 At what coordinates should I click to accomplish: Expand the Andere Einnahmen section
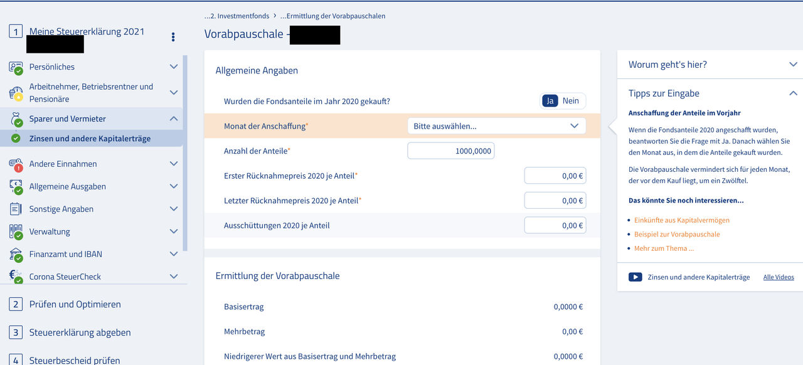(x=174, y=164)
